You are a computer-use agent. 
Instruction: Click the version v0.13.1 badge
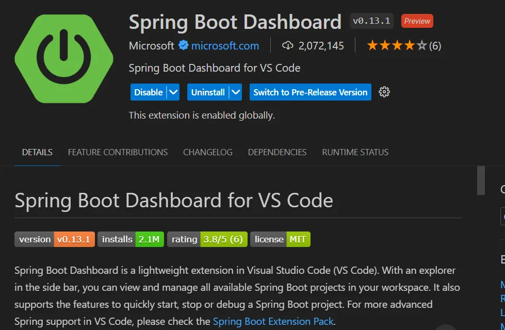tap(55, 239)
